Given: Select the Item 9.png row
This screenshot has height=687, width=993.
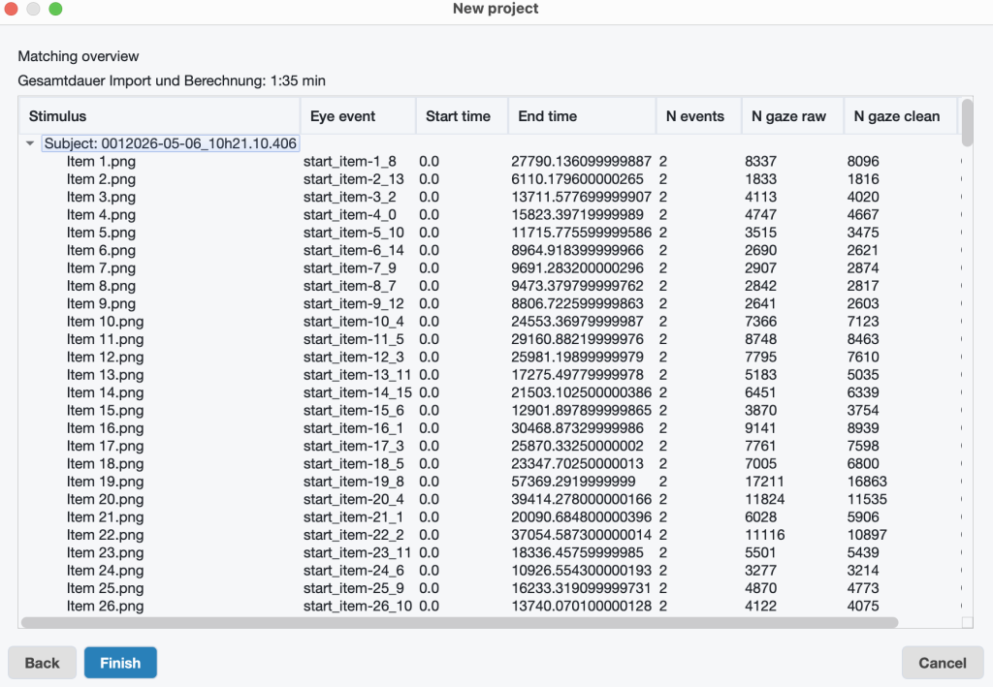Looking at the screenshot, I should [489, 303].
